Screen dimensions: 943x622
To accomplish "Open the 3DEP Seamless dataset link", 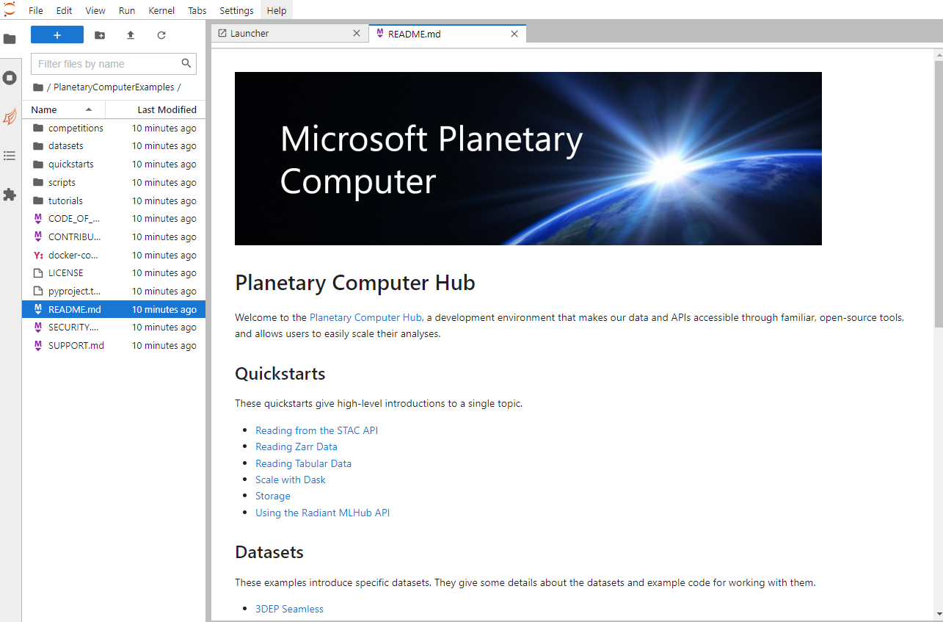I will 289,609.
